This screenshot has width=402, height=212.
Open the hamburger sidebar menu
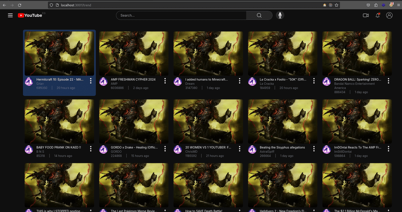click(x=10, y=15)
